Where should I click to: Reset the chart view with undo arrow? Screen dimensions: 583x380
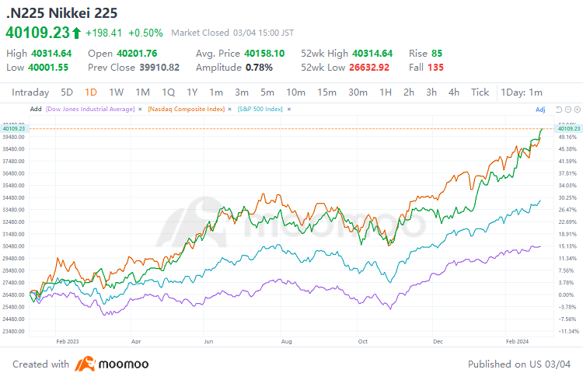[558, 110]
